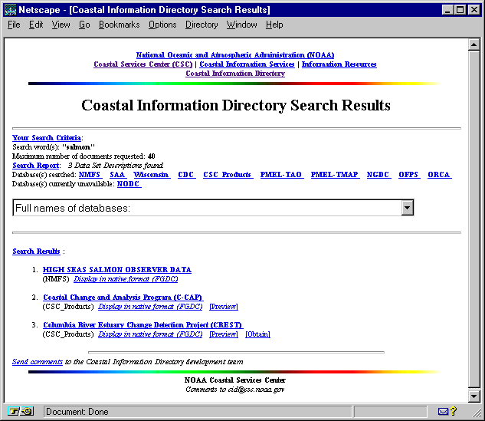The width and height of the screenshot is (485, 421).
Task: Open the Coastal Information Services link
Action: pos(247,64)
